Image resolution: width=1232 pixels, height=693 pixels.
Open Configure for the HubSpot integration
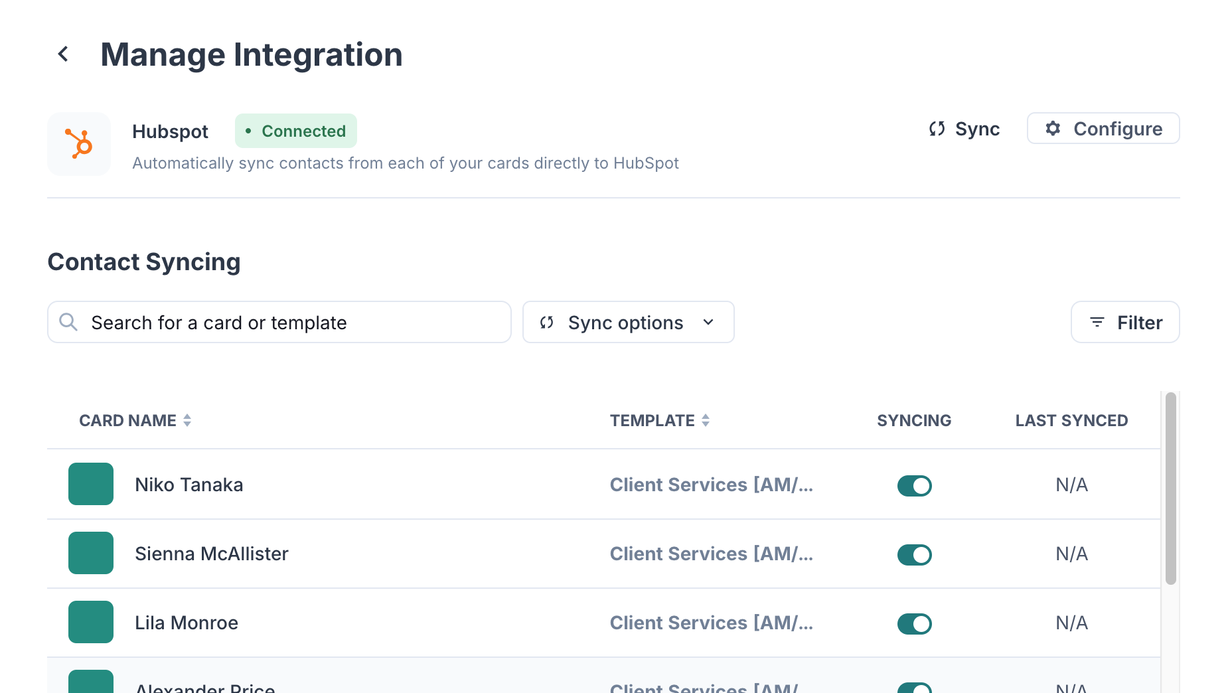(x=1103, y=129)
